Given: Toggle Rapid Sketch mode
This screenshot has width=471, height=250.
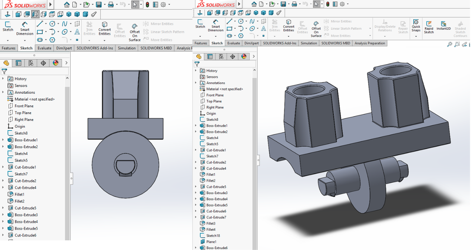Looking at the screenshot, I should coord(429,26).
